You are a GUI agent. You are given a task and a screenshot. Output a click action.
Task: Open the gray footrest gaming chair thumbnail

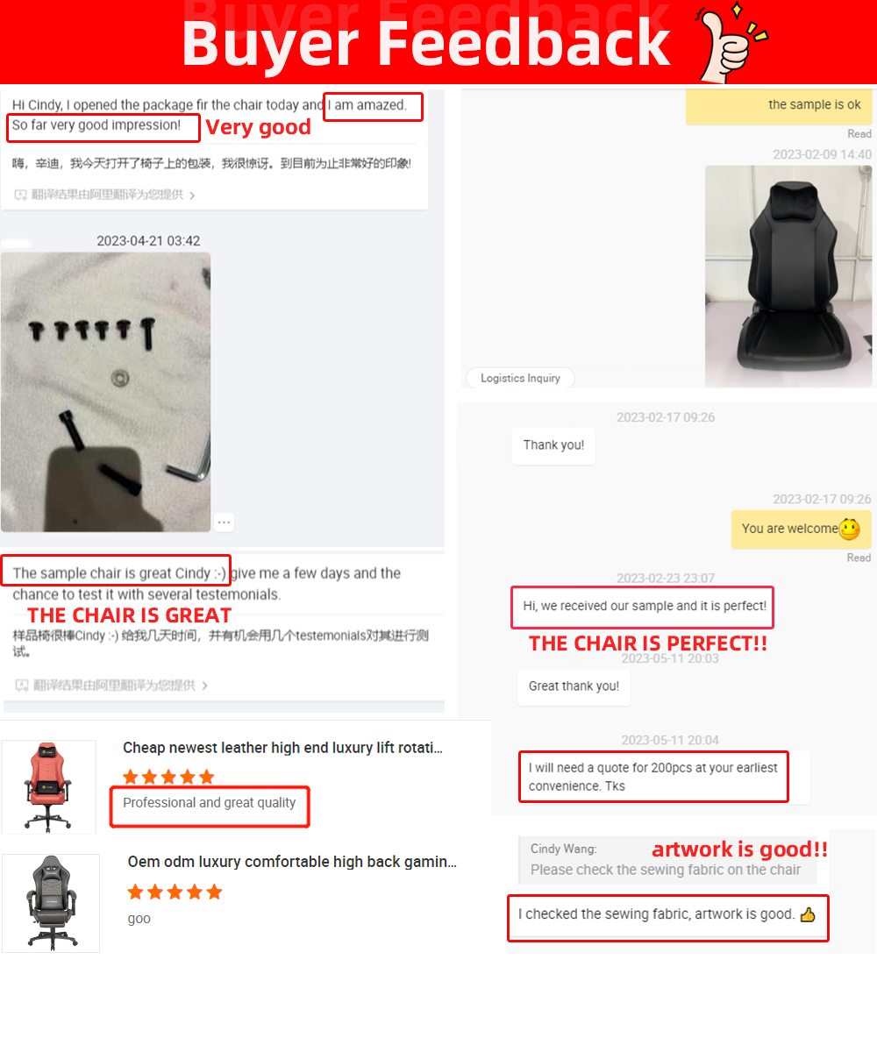[51, 903]
